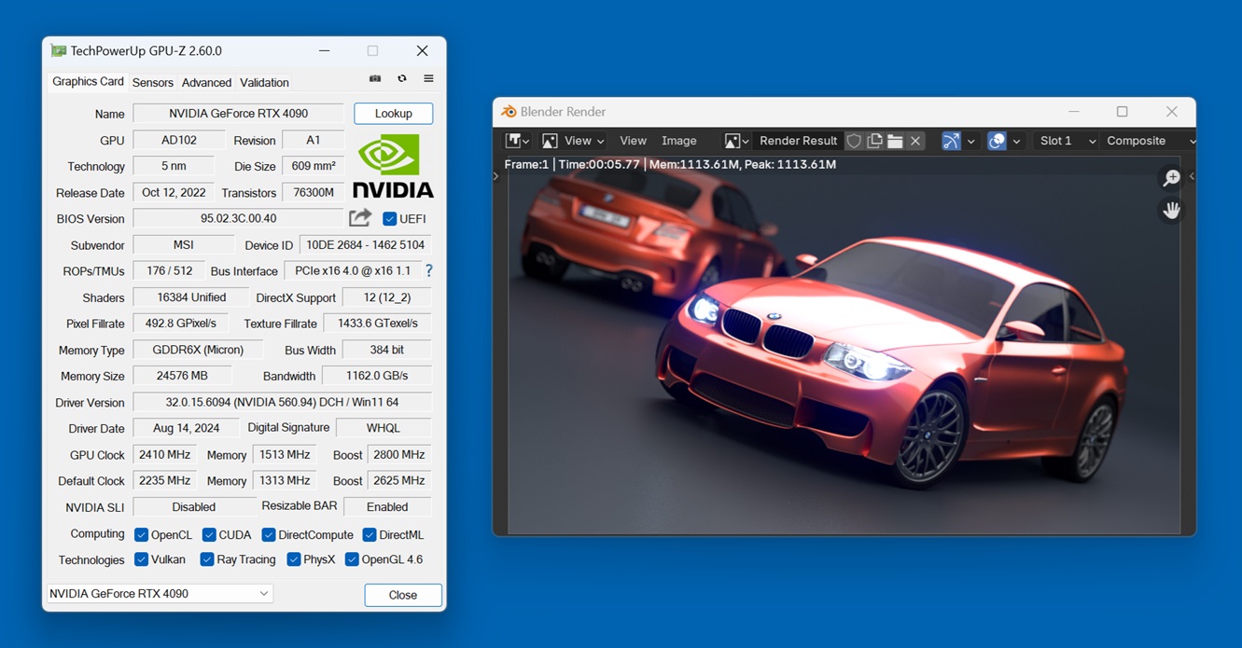Image resolution: width=1242 pixels, height=648 pixels.
Task: Click the Render Result name field
Action: pyautogui.click(x=798, y=141)
